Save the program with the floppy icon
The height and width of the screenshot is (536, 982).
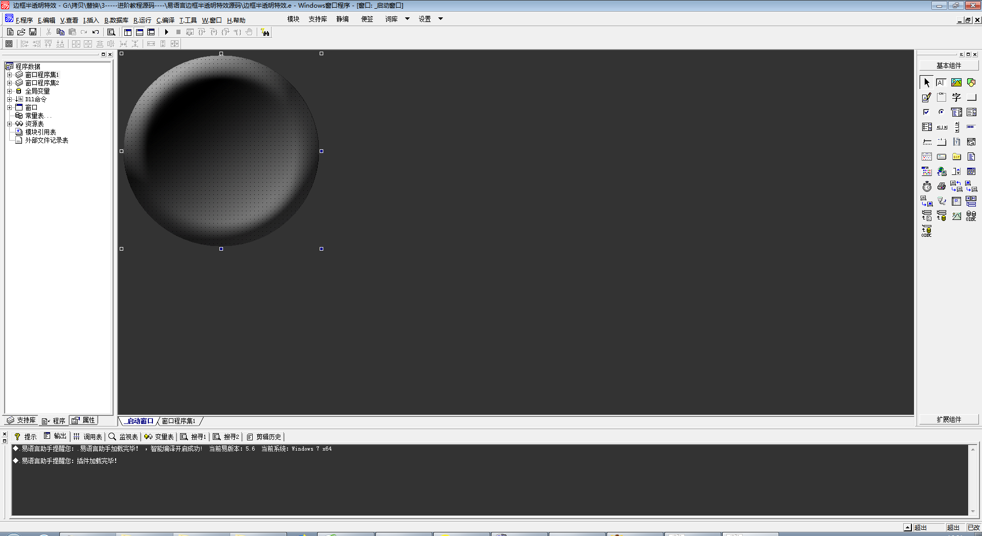pyautogui.click(x=33, y=32)
